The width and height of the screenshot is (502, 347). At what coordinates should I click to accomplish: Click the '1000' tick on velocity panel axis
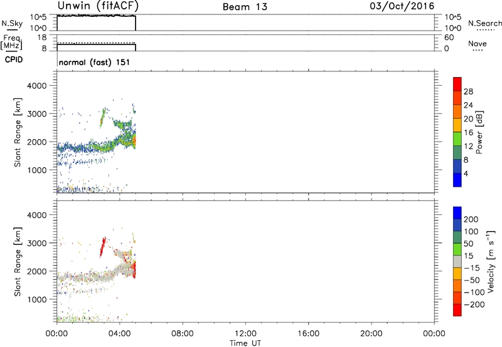[x=37, y=299]
